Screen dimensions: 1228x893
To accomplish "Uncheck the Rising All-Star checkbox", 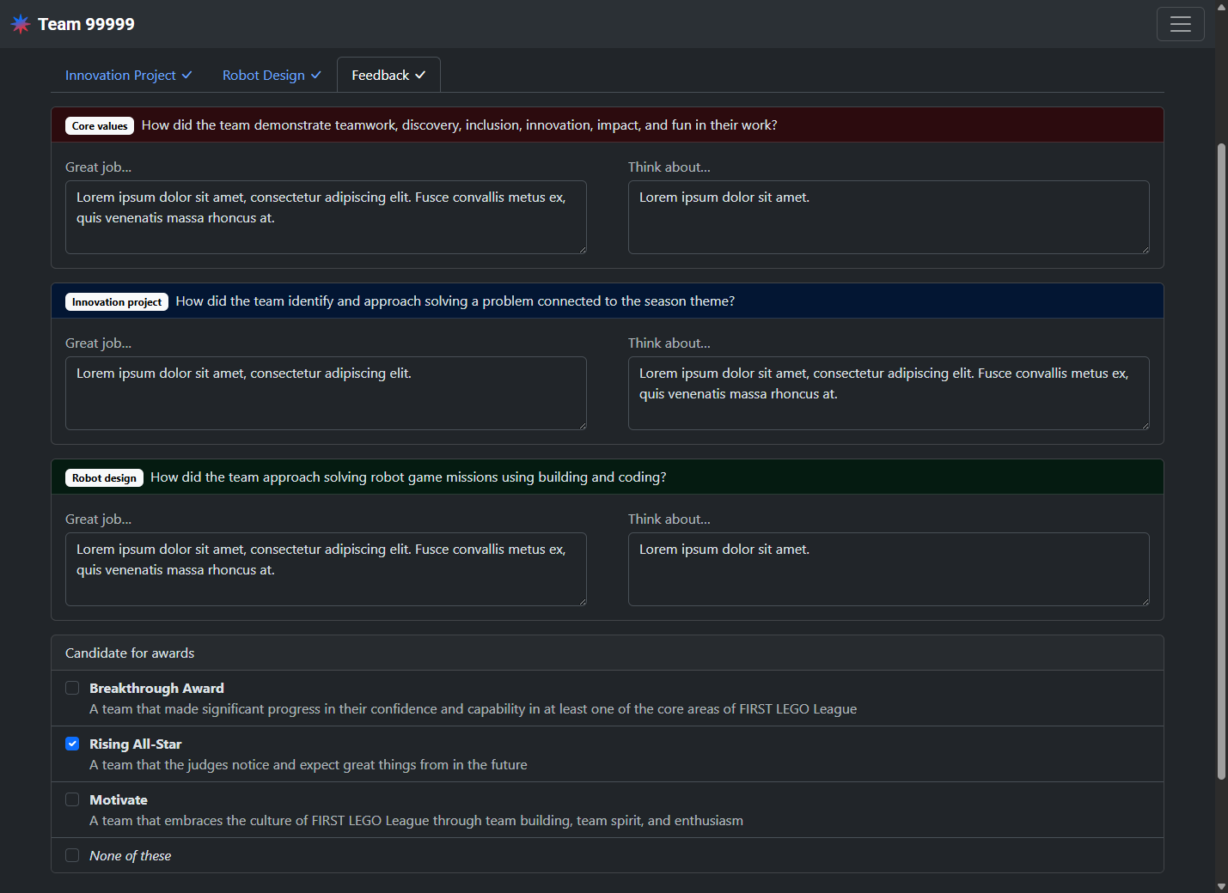I will pyautogui.click(x=72, y=744).
